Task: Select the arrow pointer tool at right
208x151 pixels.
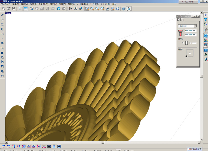Action: point(206,15)
